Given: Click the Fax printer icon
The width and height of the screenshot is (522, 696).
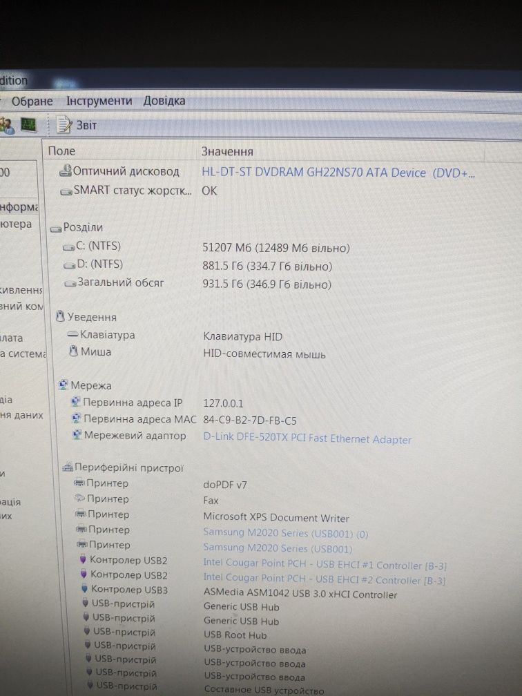Looking at the screenshot, I should (x=80, y=498).
